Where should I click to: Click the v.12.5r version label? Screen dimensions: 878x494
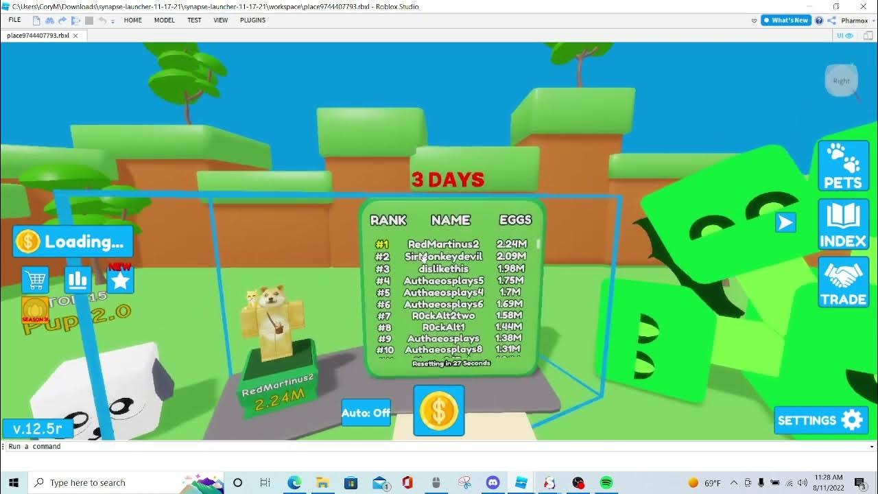pyautogui.click(x=37, y=429)
